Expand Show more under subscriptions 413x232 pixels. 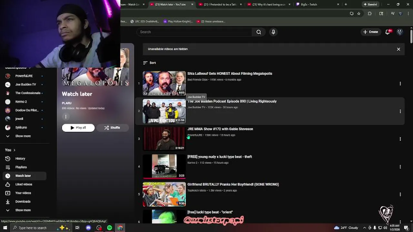(23, 136)
